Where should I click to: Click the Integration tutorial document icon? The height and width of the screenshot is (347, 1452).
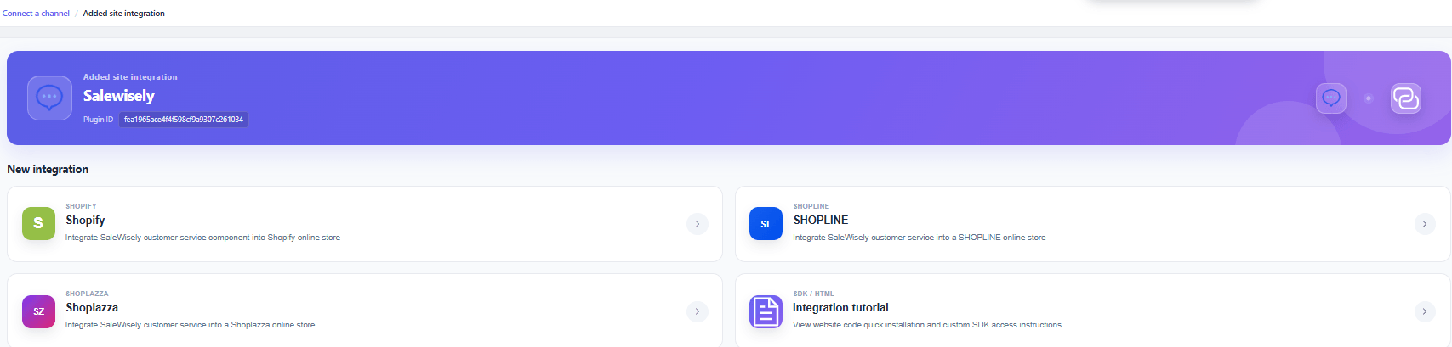tap(766, 311)
